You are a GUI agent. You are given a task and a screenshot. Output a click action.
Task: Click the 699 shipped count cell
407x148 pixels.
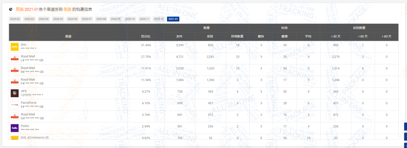point(180,103)
